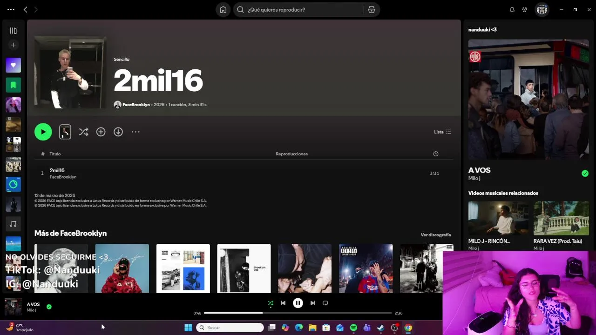The height and width of the screenshot is (335, 596).
Task: Open File Explorer from taskbar
Action: (x=312, y=328)
